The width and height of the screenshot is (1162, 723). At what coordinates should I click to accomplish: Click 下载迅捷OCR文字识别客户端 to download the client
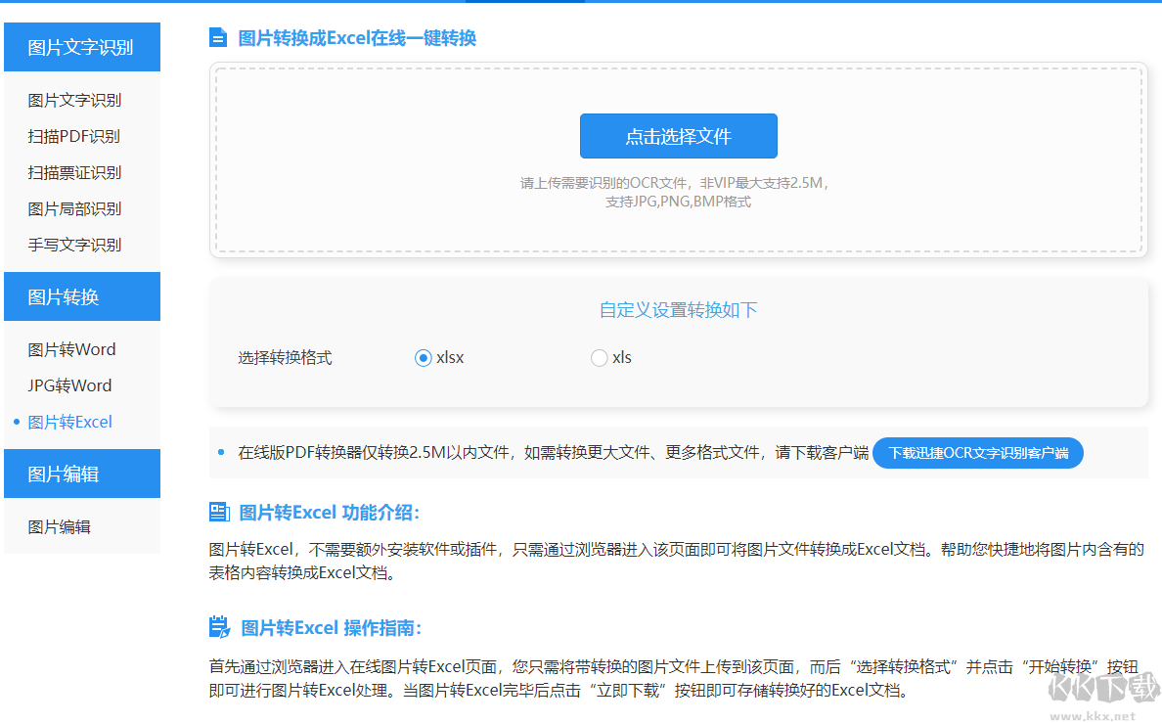[x=977, y=453]
